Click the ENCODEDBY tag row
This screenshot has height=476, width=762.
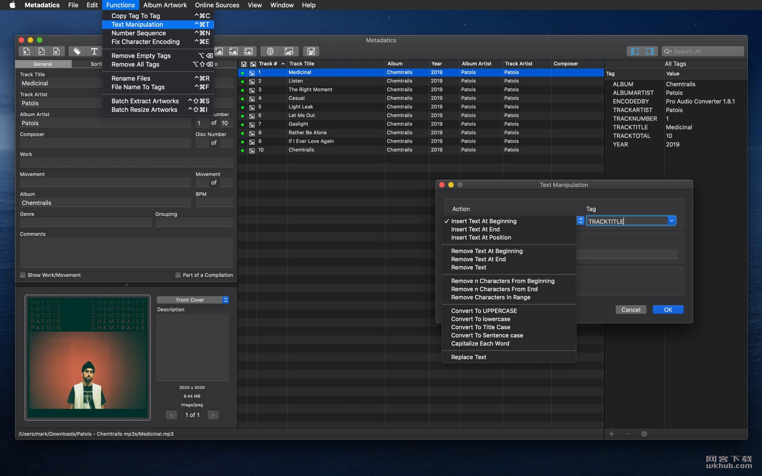(675, 101)
